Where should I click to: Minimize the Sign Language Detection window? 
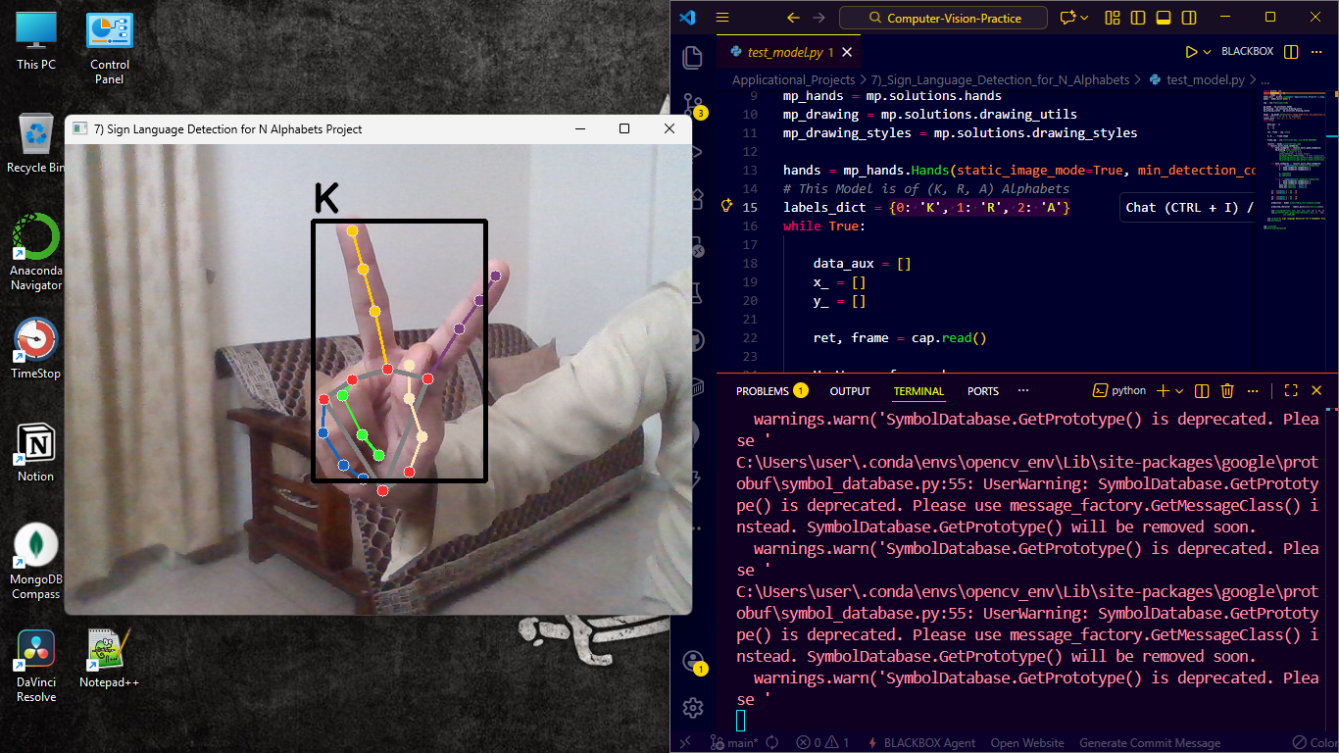pos(579,128)
